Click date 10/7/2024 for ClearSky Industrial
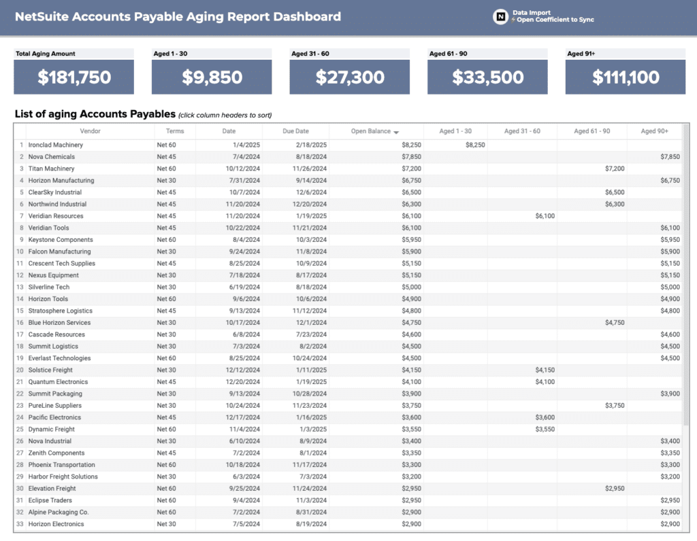 244,192
